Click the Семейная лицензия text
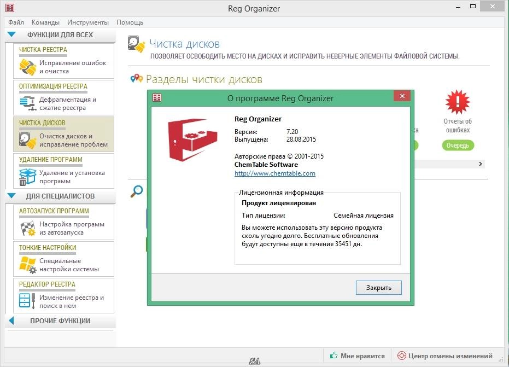The image size is (509, 367). [x=363, y=215]
